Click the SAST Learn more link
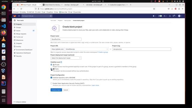The width and height of the screenshot is (192, 108). click(95, 85)
